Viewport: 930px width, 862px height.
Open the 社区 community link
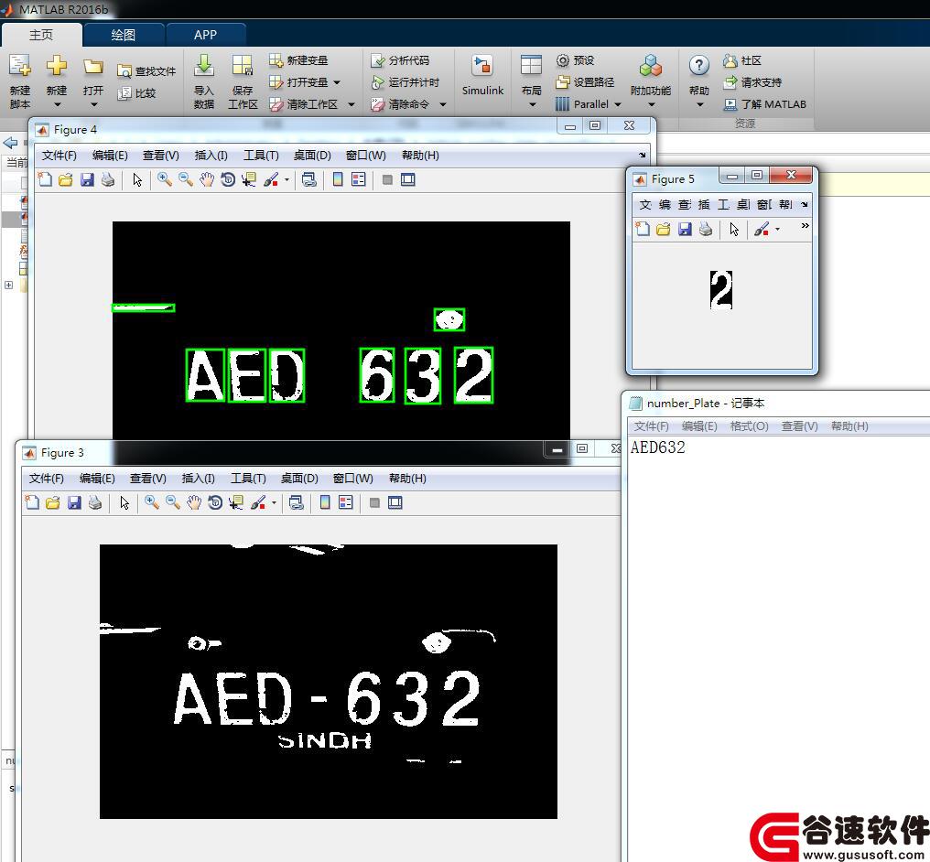point(742,60)
